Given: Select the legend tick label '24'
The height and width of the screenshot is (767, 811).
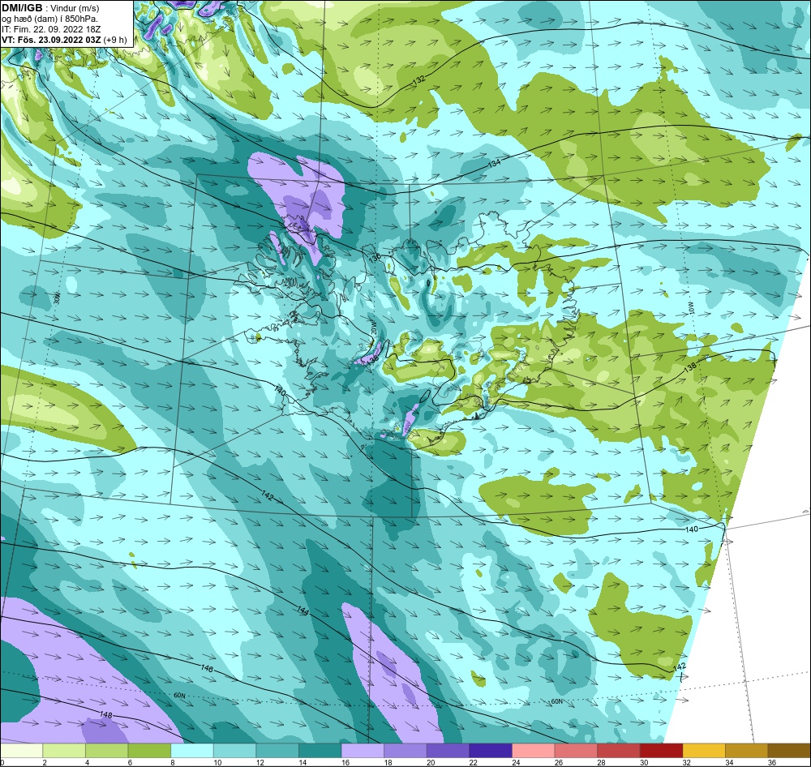Looking at the screenshot, I should [516, 762].
